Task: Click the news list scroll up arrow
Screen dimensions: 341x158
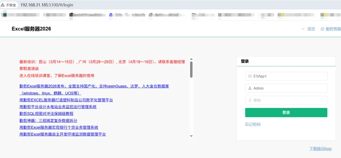Action: 191,59
